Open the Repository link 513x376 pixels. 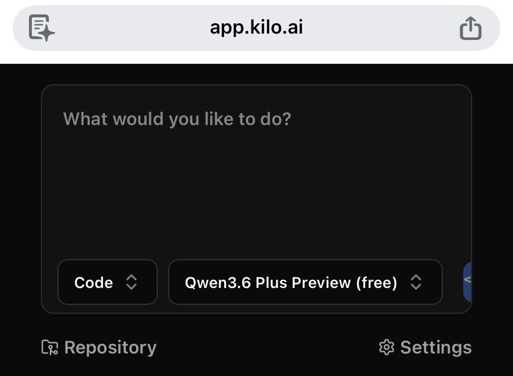pos(99,348)
